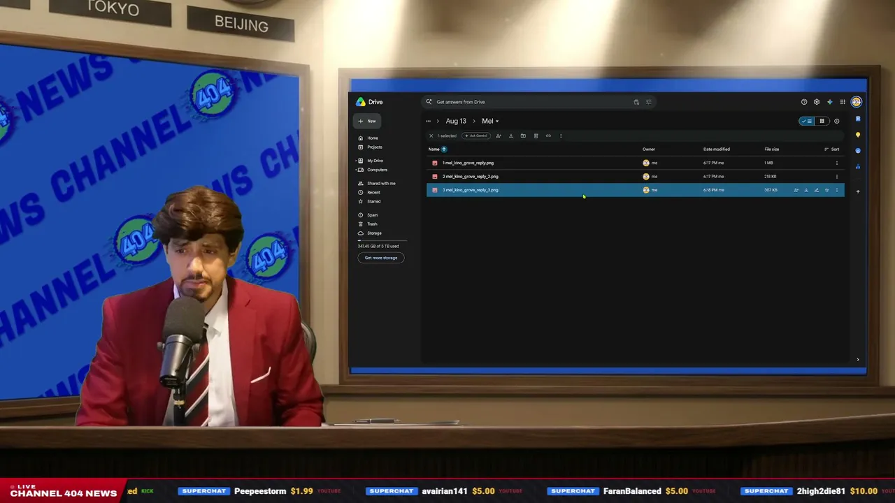Open the Google account avatar
The height and width of the screenshot is (503, 895).
(856, 102)
